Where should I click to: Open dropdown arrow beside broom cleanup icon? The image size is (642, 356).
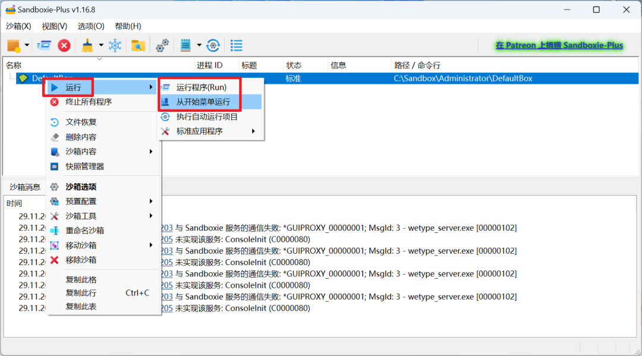pos(100,45)
